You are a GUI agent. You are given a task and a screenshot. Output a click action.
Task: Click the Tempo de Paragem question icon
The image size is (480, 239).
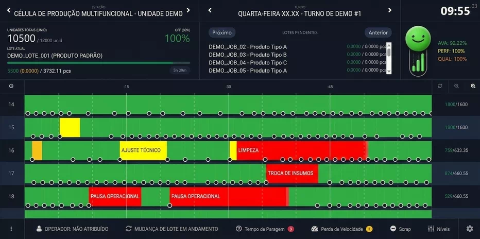point(239,229)
